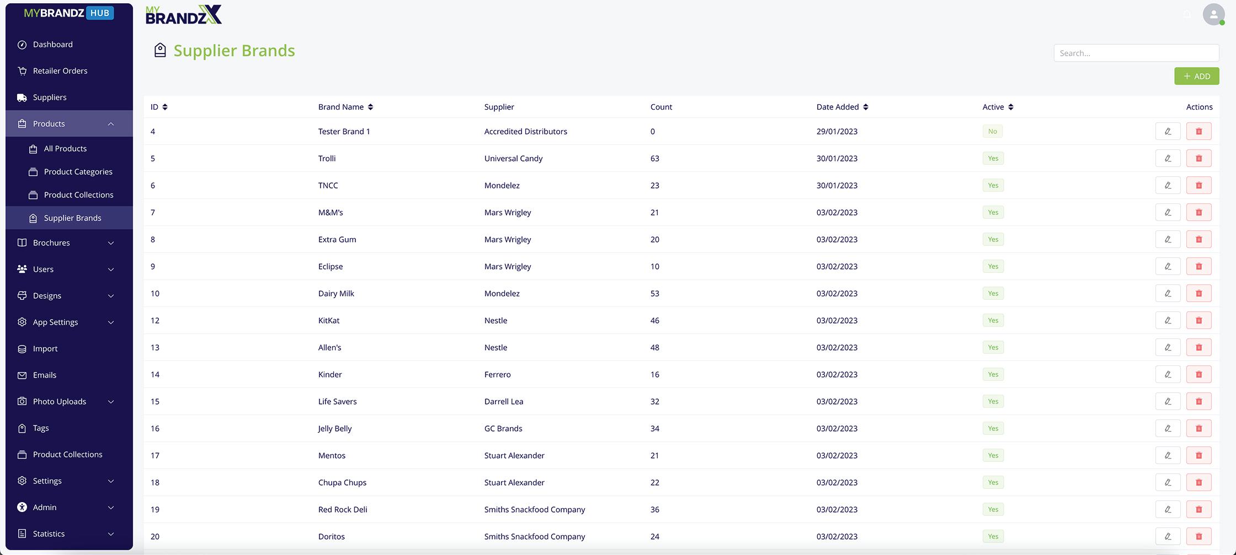Screen dimensions: 1236x555
Task: Delete the TNCC brand
Action: click(x=1198, y=185)
